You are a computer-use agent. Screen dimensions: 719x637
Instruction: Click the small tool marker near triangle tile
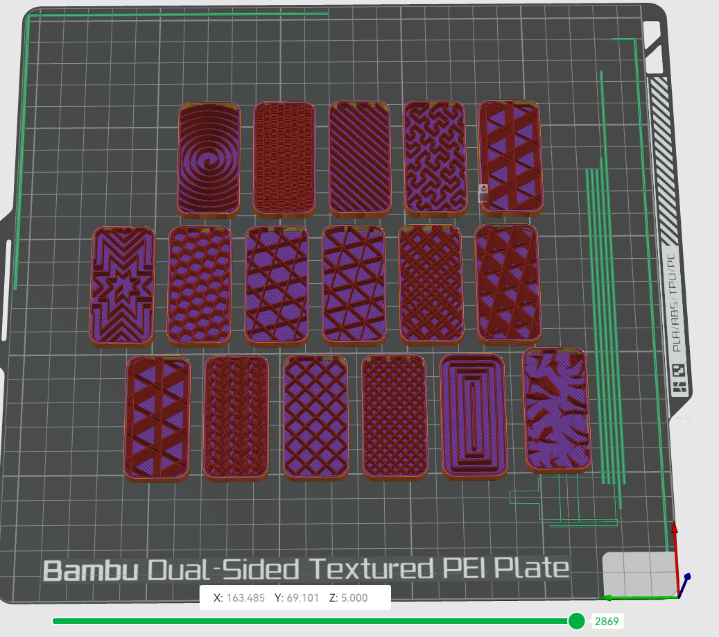[483, 193]
